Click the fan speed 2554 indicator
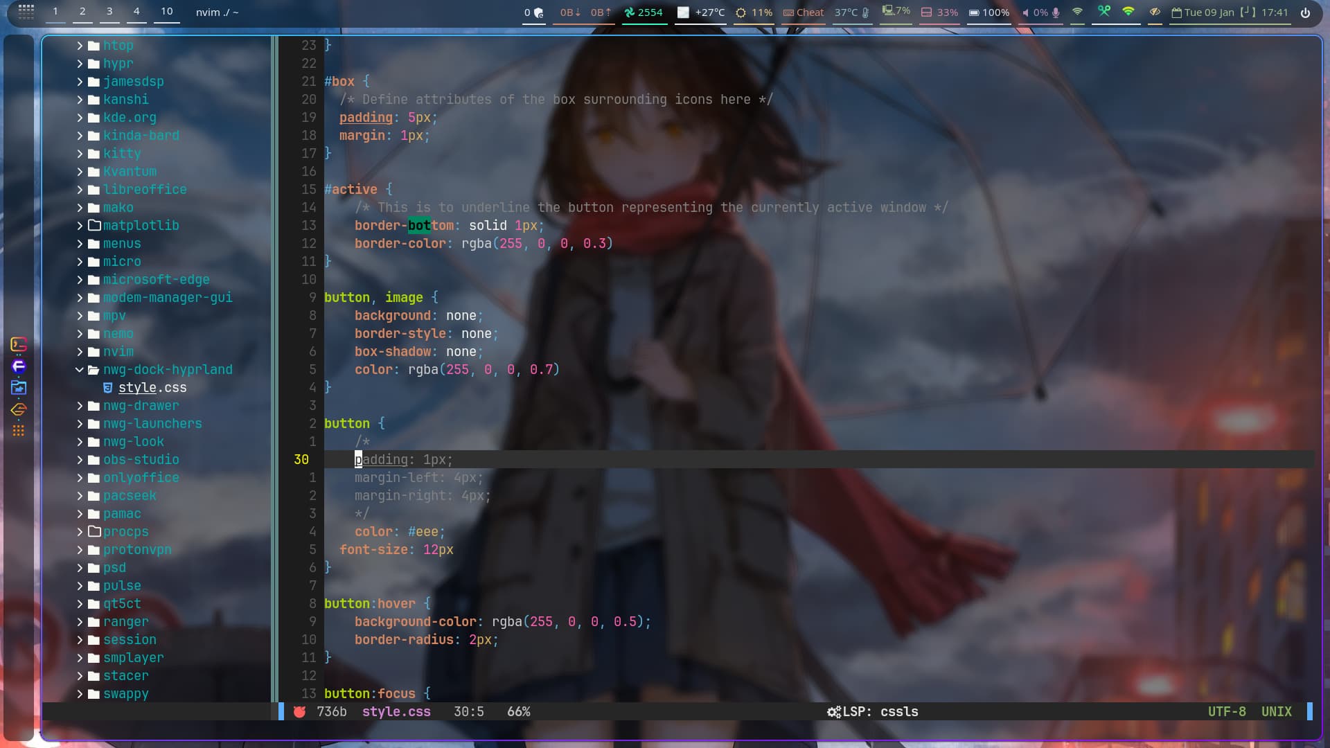The height and width of the screenshot is (748, 1330). point(644,12)
